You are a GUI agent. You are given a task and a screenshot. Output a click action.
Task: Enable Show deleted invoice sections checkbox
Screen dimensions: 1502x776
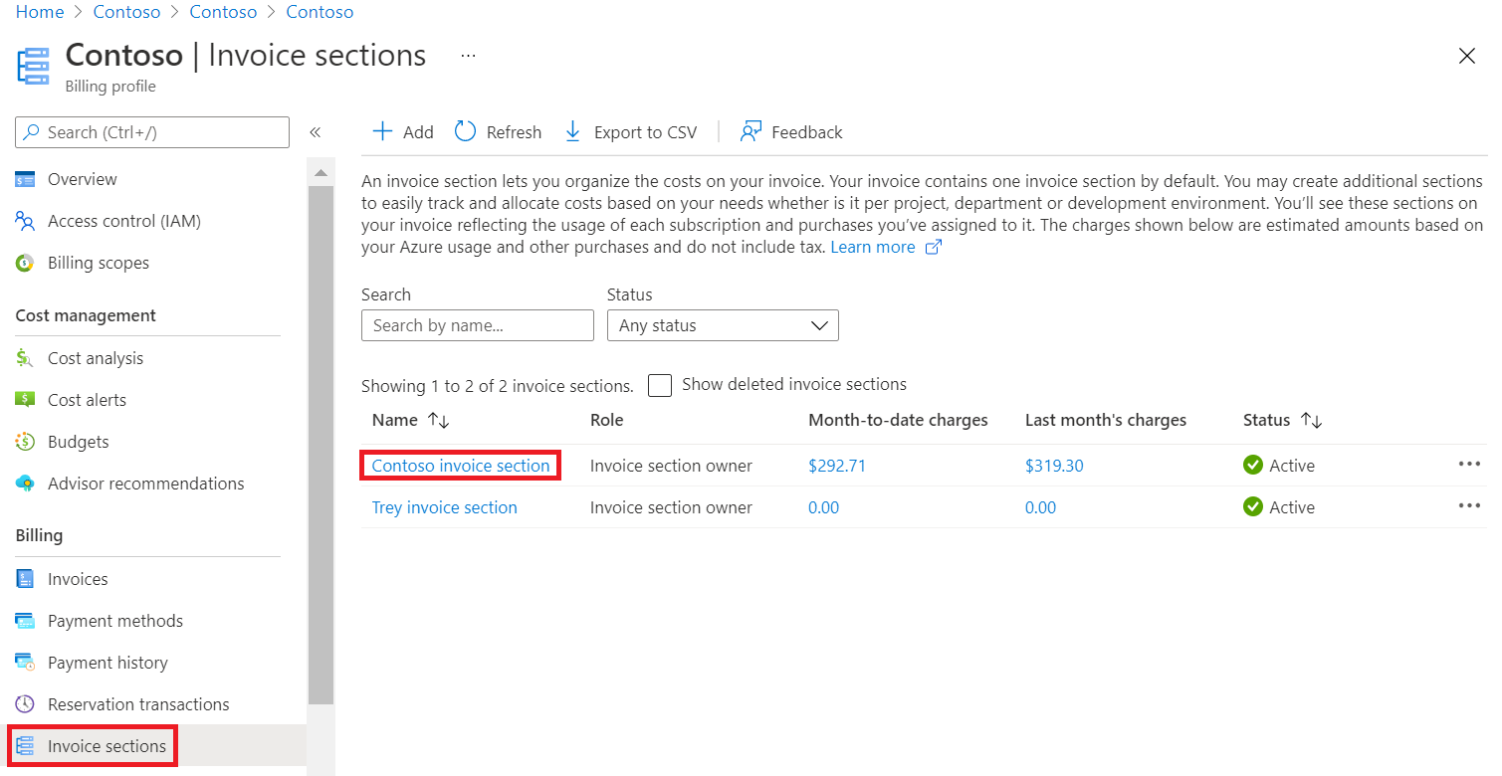coord(660,385)
